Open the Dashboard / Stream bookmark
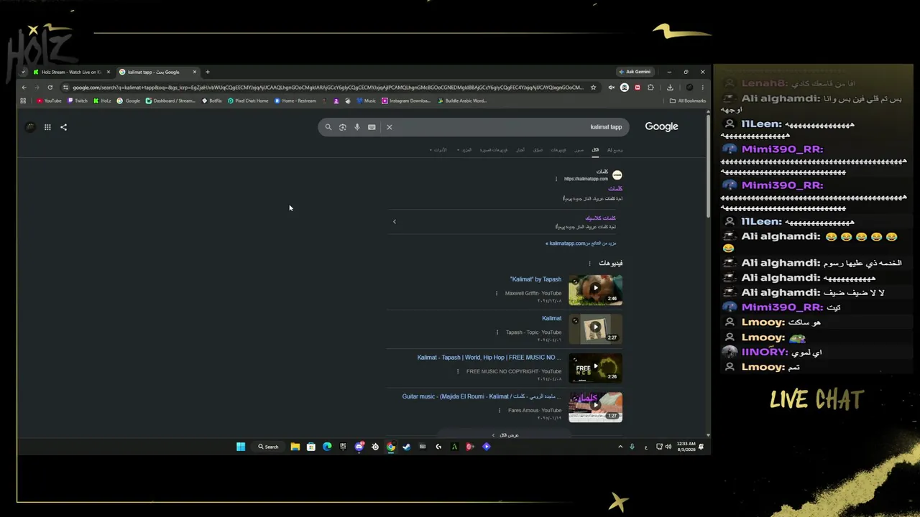Viewport: 920px width, 517px height. coord(170,101)
